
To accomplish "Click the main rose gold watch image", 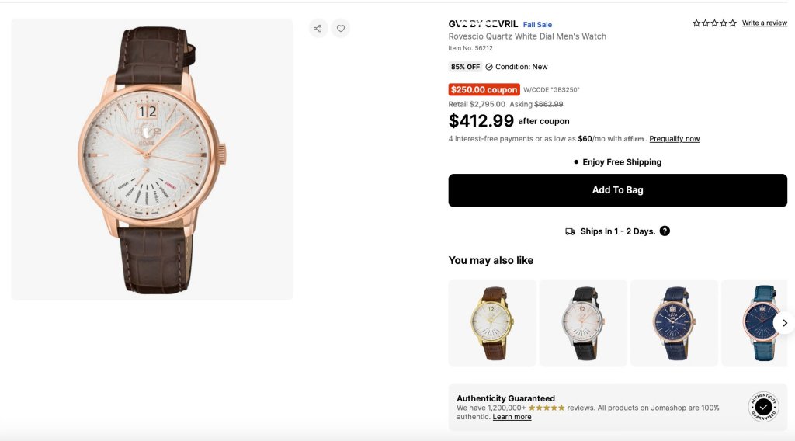I will [x=152, y=159].
